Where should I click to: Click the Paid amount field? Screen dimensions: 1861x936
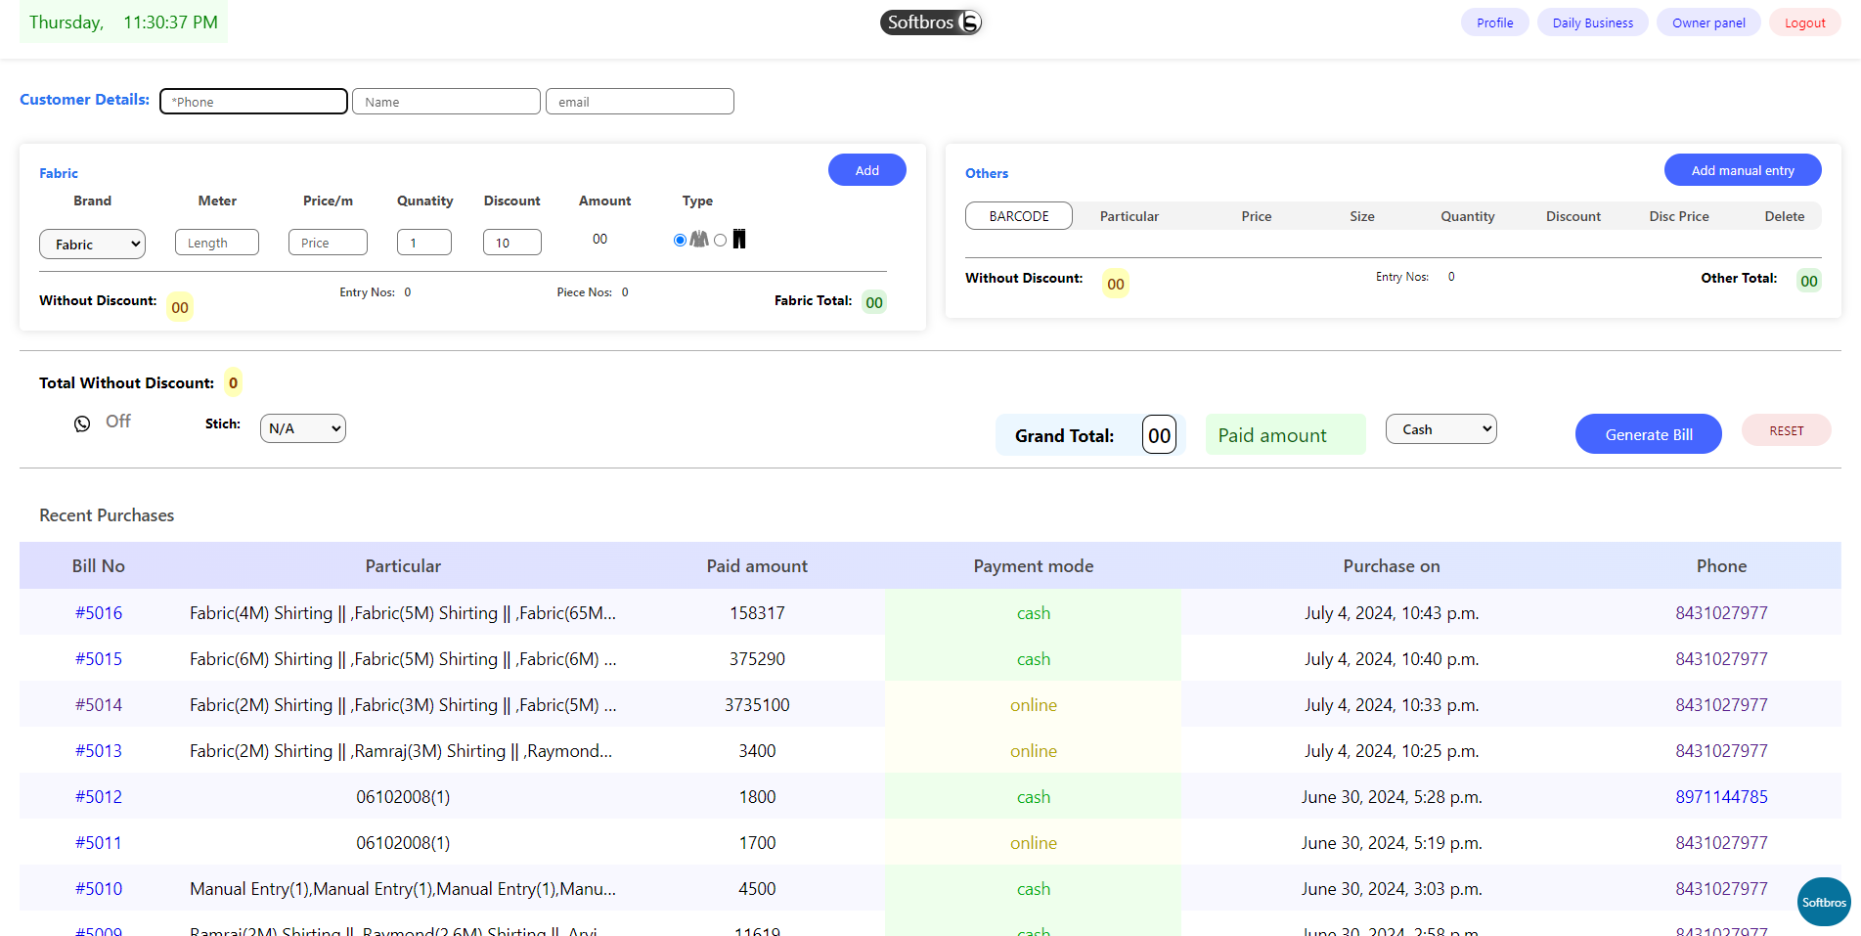(1286, 435)
